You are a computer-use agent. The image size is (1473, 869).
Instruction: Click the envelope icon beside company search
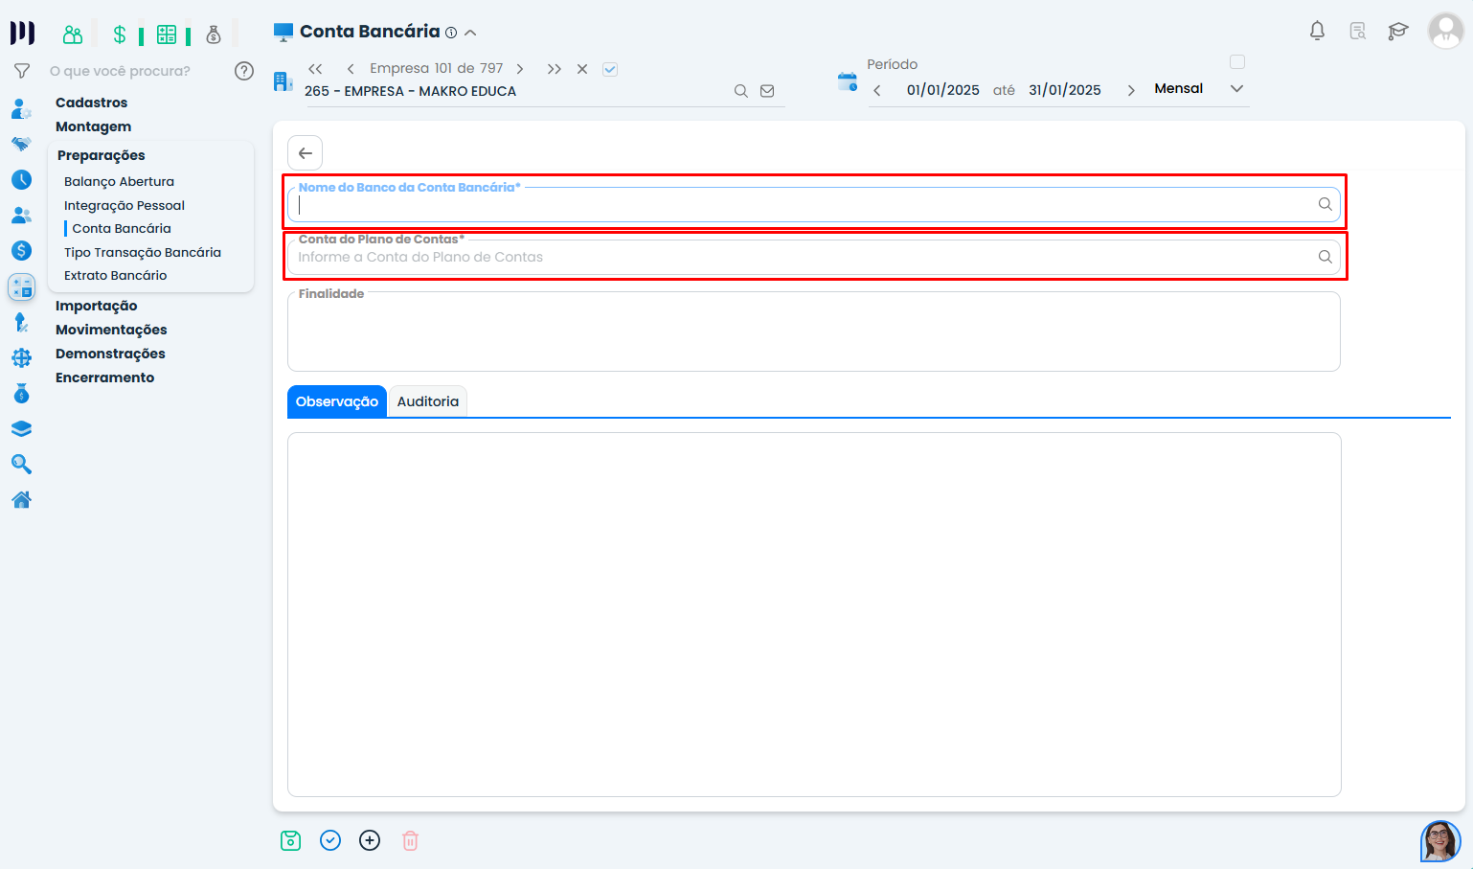pos(767,91)
